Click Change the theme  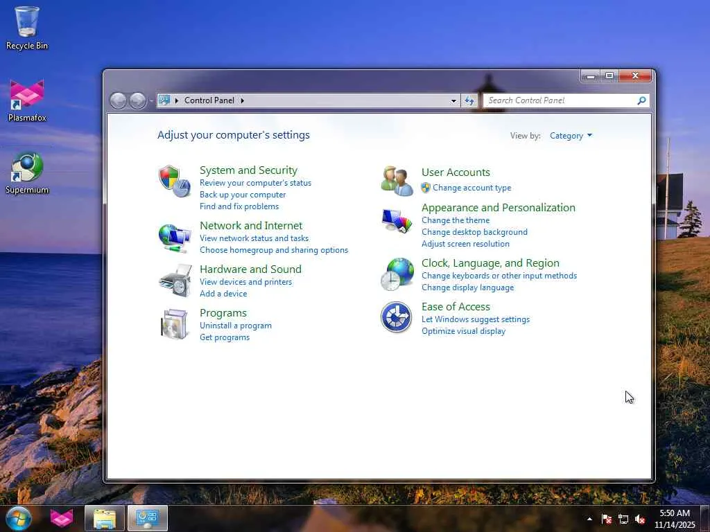[x=455, y=220]
